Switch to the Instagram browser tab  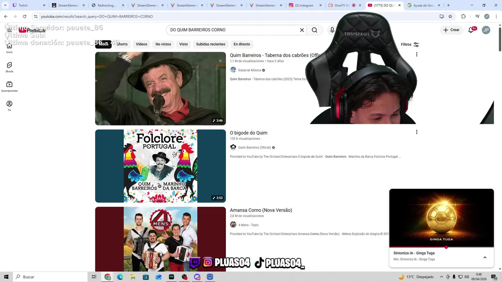304,5
